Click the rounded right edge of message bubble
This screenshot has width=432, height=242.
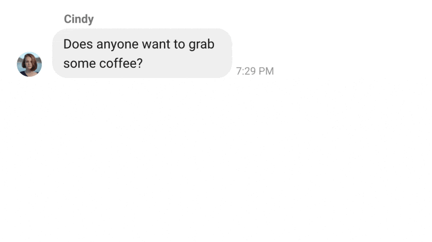click(229, 53)
